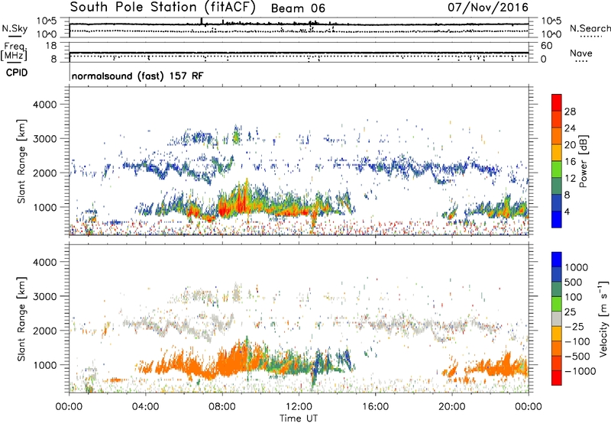Click the '16:00' time axis label

[375, 407]
